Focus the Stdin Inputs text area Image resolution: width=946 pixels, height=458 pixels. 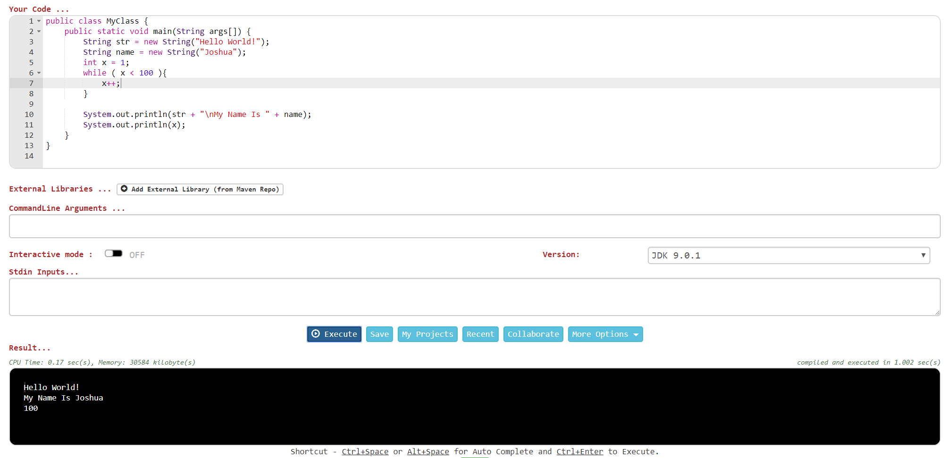click(475, 297)
